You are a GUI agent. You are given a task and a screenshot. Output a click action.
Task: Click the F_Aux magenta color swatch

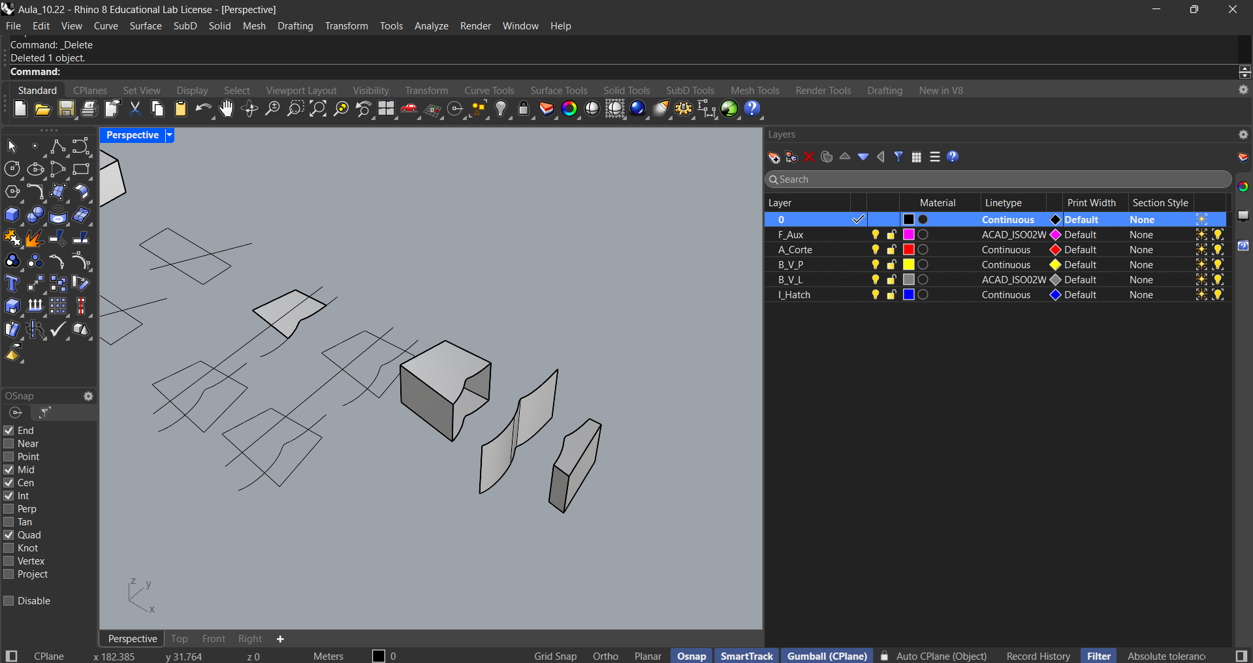point(908,235)
